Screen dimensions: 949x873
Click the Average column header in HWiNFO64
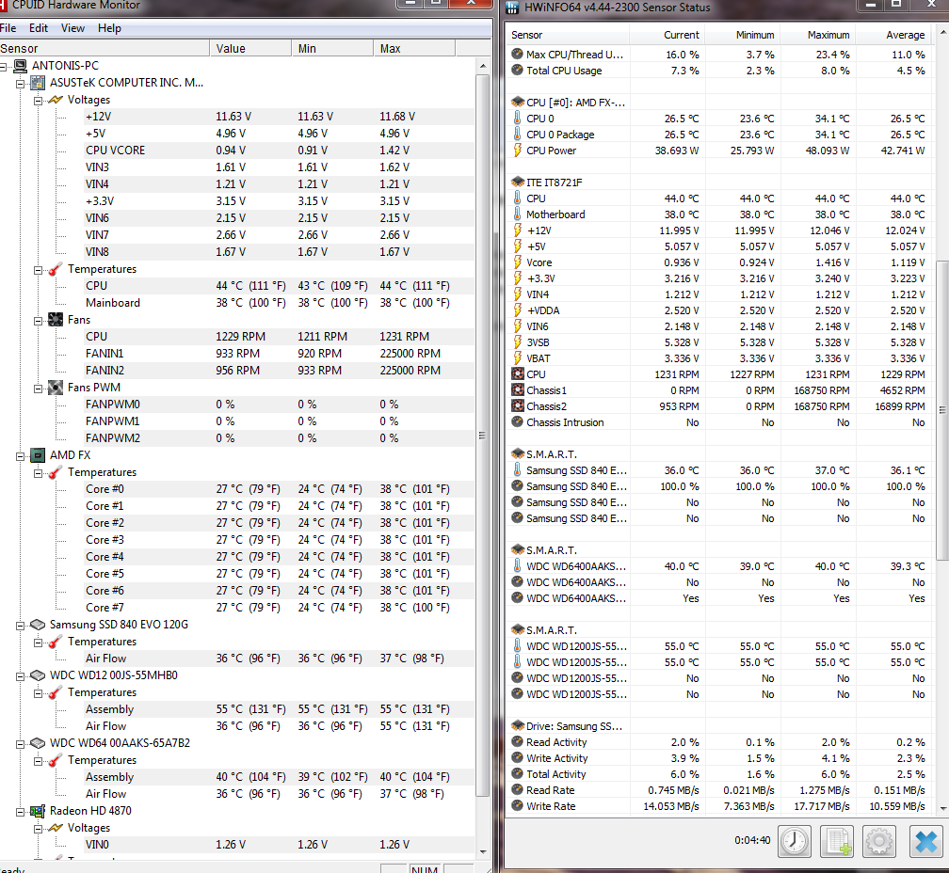point(893,35)
